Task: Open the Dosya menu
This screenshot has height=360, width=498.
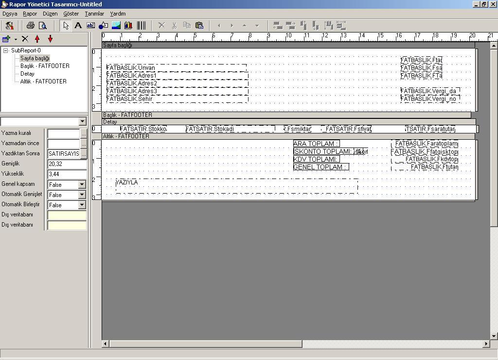Action: pyautogui.click(x=10, y=14)
